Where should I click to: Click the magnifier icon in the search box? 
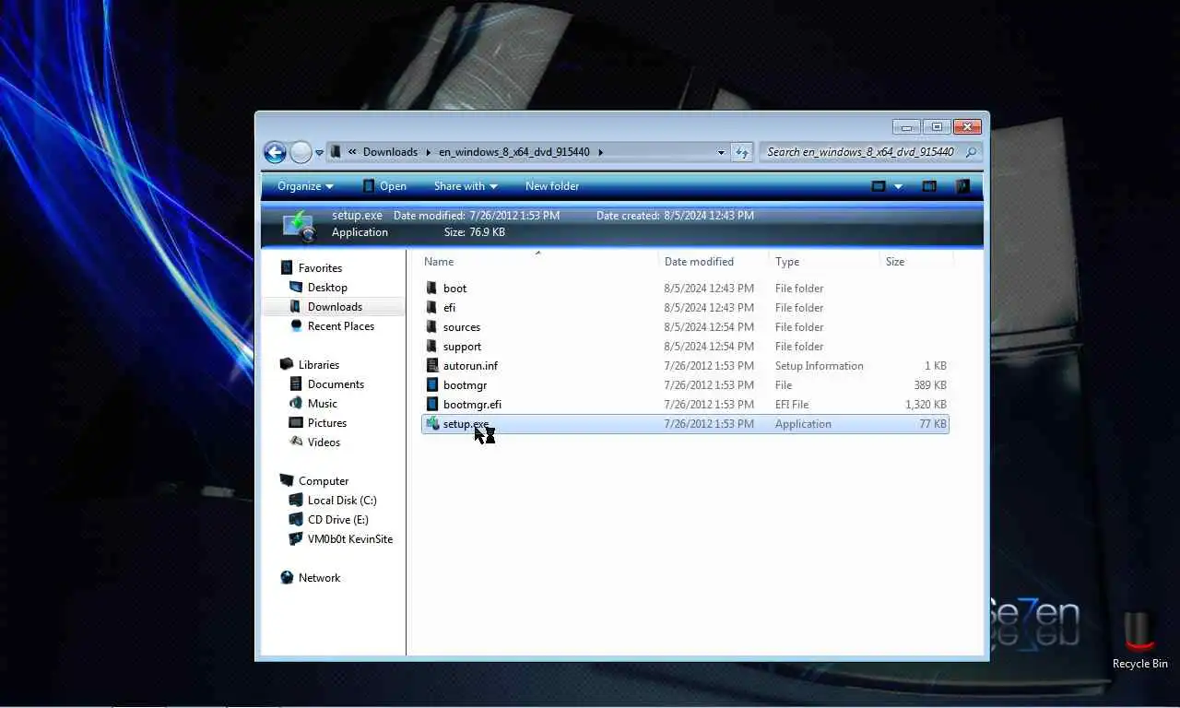click(x=971, y=152)
